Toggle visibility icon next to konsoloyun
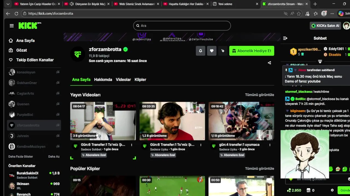The image size is (350, 196). (58, 72)
